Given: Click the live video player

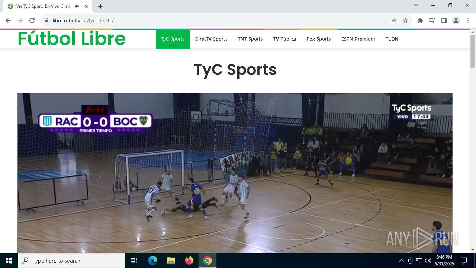Looking at the screenshot, I should (235, 173).
